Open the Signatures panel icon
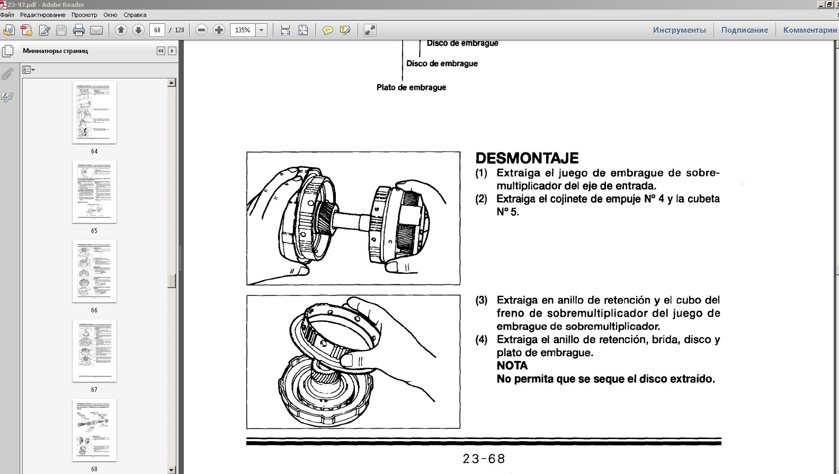The height and width of the screenshot is (474, 839). pyautogui.click(x=7, y=97)
